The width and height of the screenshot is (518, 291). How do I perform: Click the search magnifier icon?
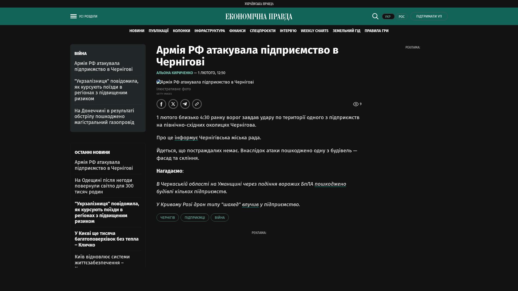tap(375, 16)
